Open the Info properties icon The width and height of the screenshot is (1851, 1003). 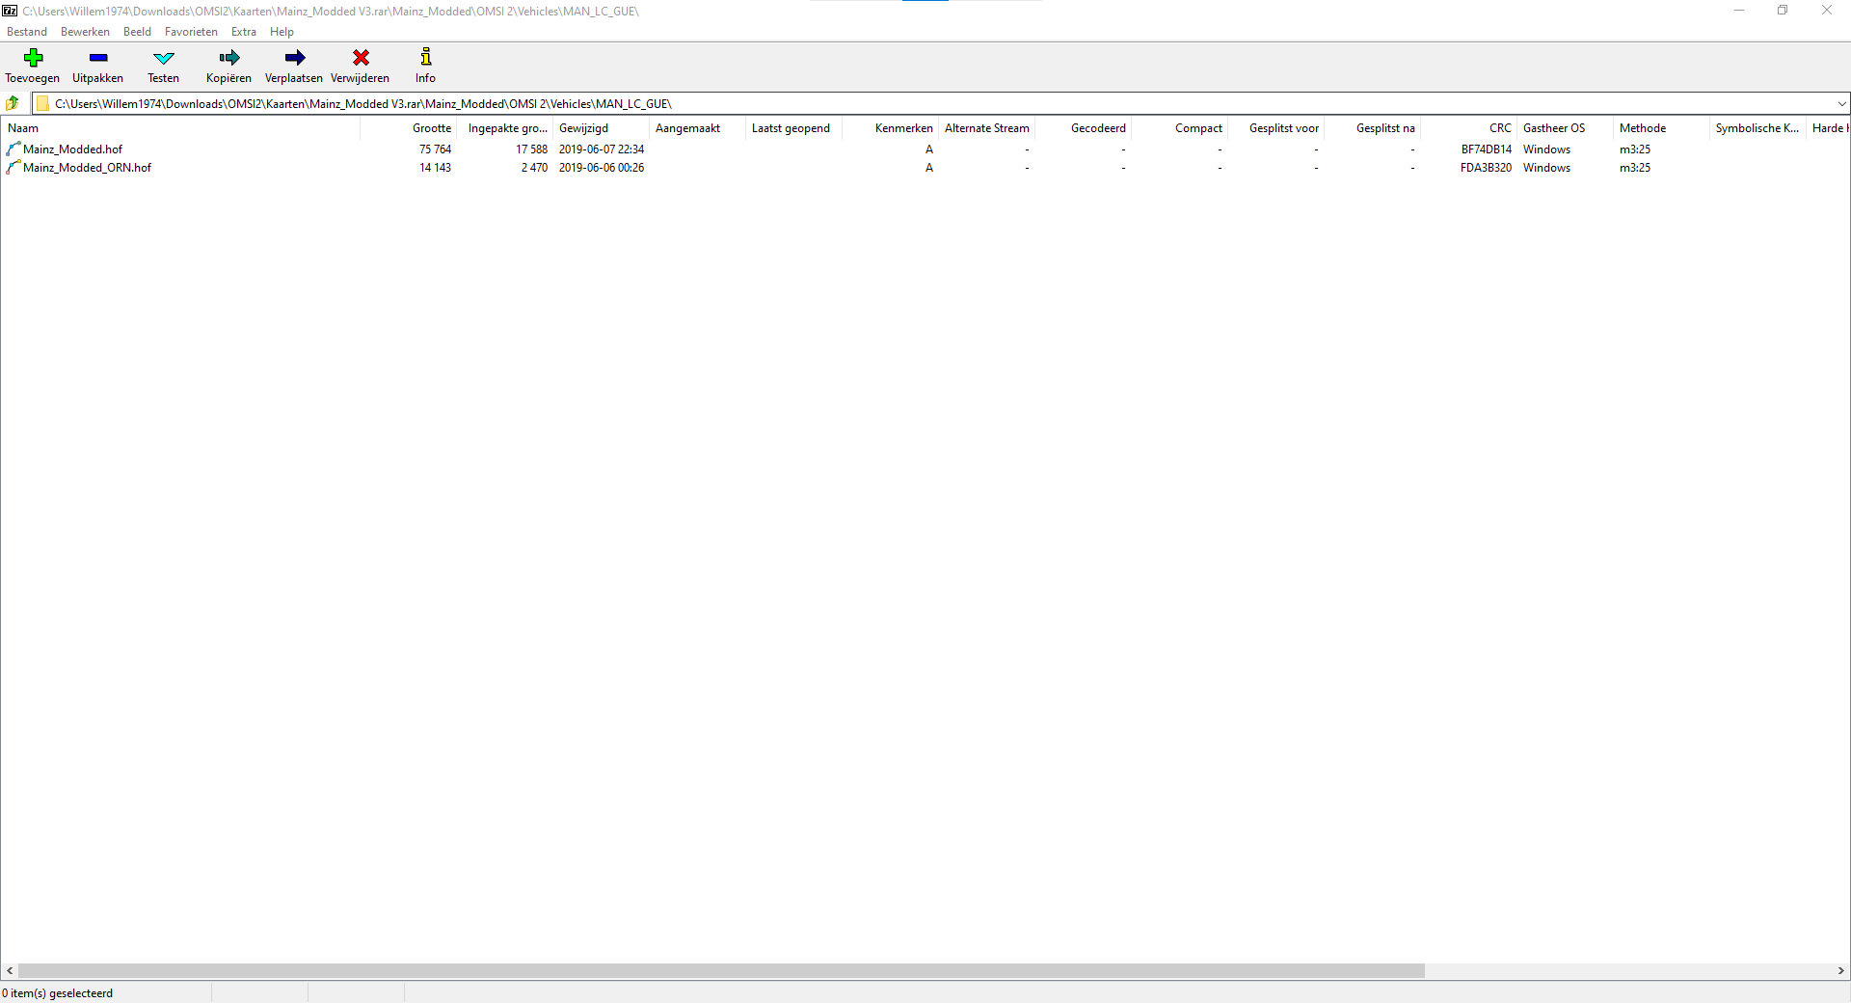point(425,59)
